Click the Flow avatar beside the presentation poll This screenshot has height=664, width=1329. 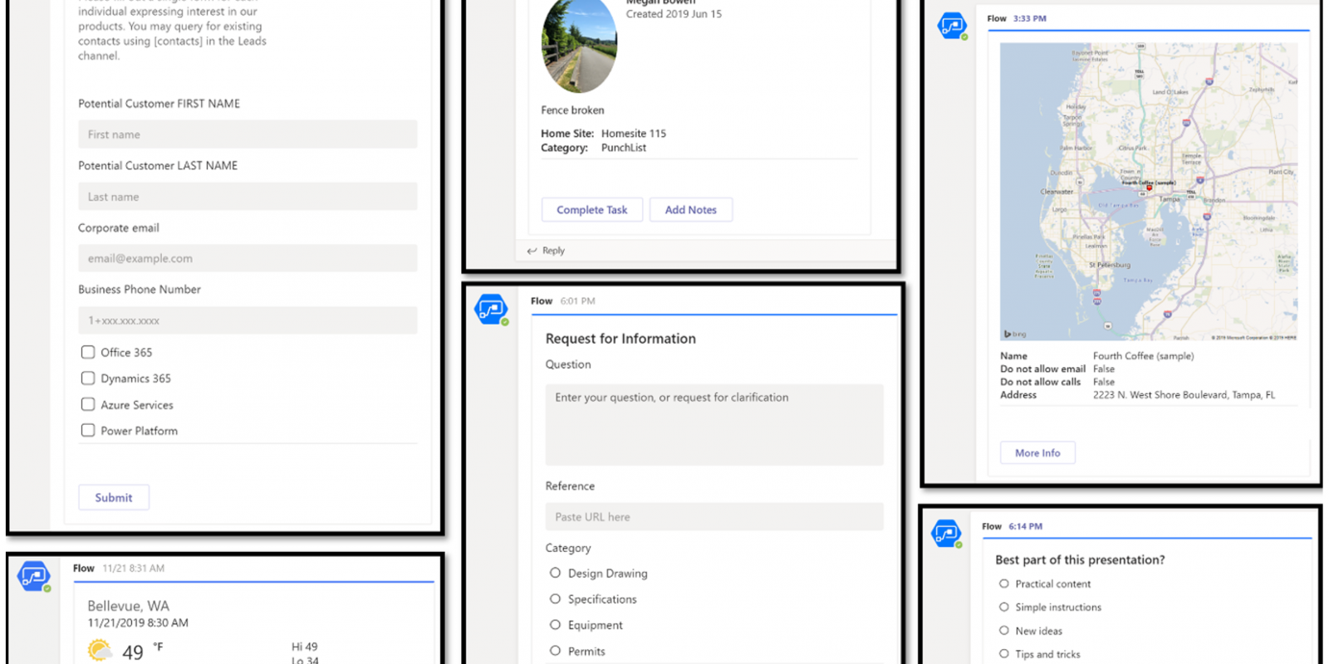(x=946, y=534)
